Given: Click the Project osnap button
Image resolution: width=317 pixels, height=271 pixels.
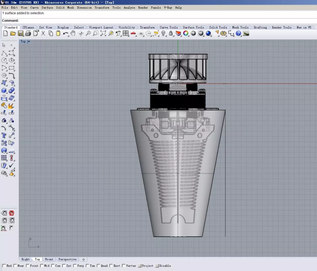Looking at the screenshot, I should tap(145, 266).
